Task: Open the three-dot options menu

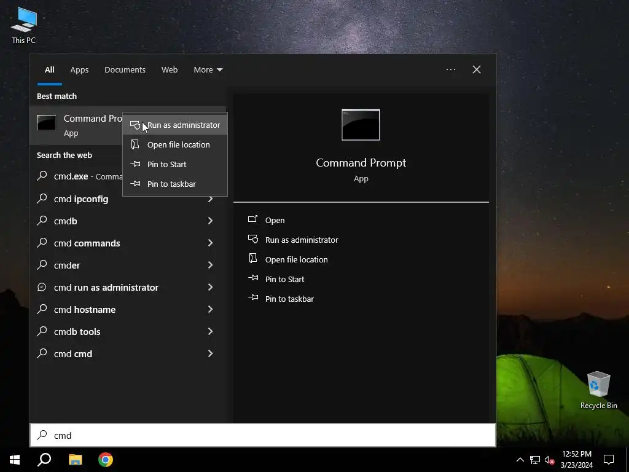Action: [x=451, y=69]
